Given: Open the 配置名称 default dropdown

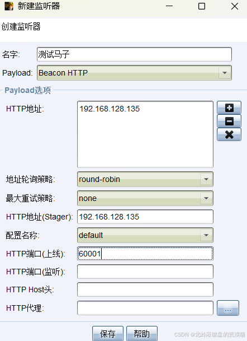Looking at the screenshot, I should (x=145, y=235).
